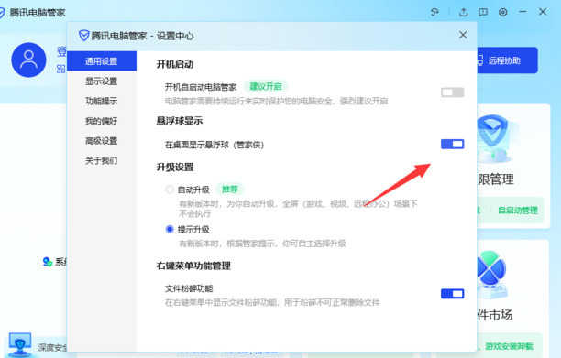This screenshot has height=358, width=561.
Task: Close the main 腾讯电脑管家 window
Action: coord(543,12)
